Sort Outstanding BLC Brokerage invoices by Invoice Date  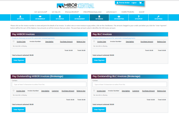[101, 91]
